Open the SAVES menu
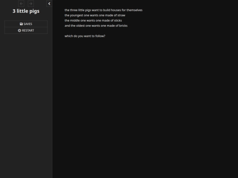 [x=26, y=24]
